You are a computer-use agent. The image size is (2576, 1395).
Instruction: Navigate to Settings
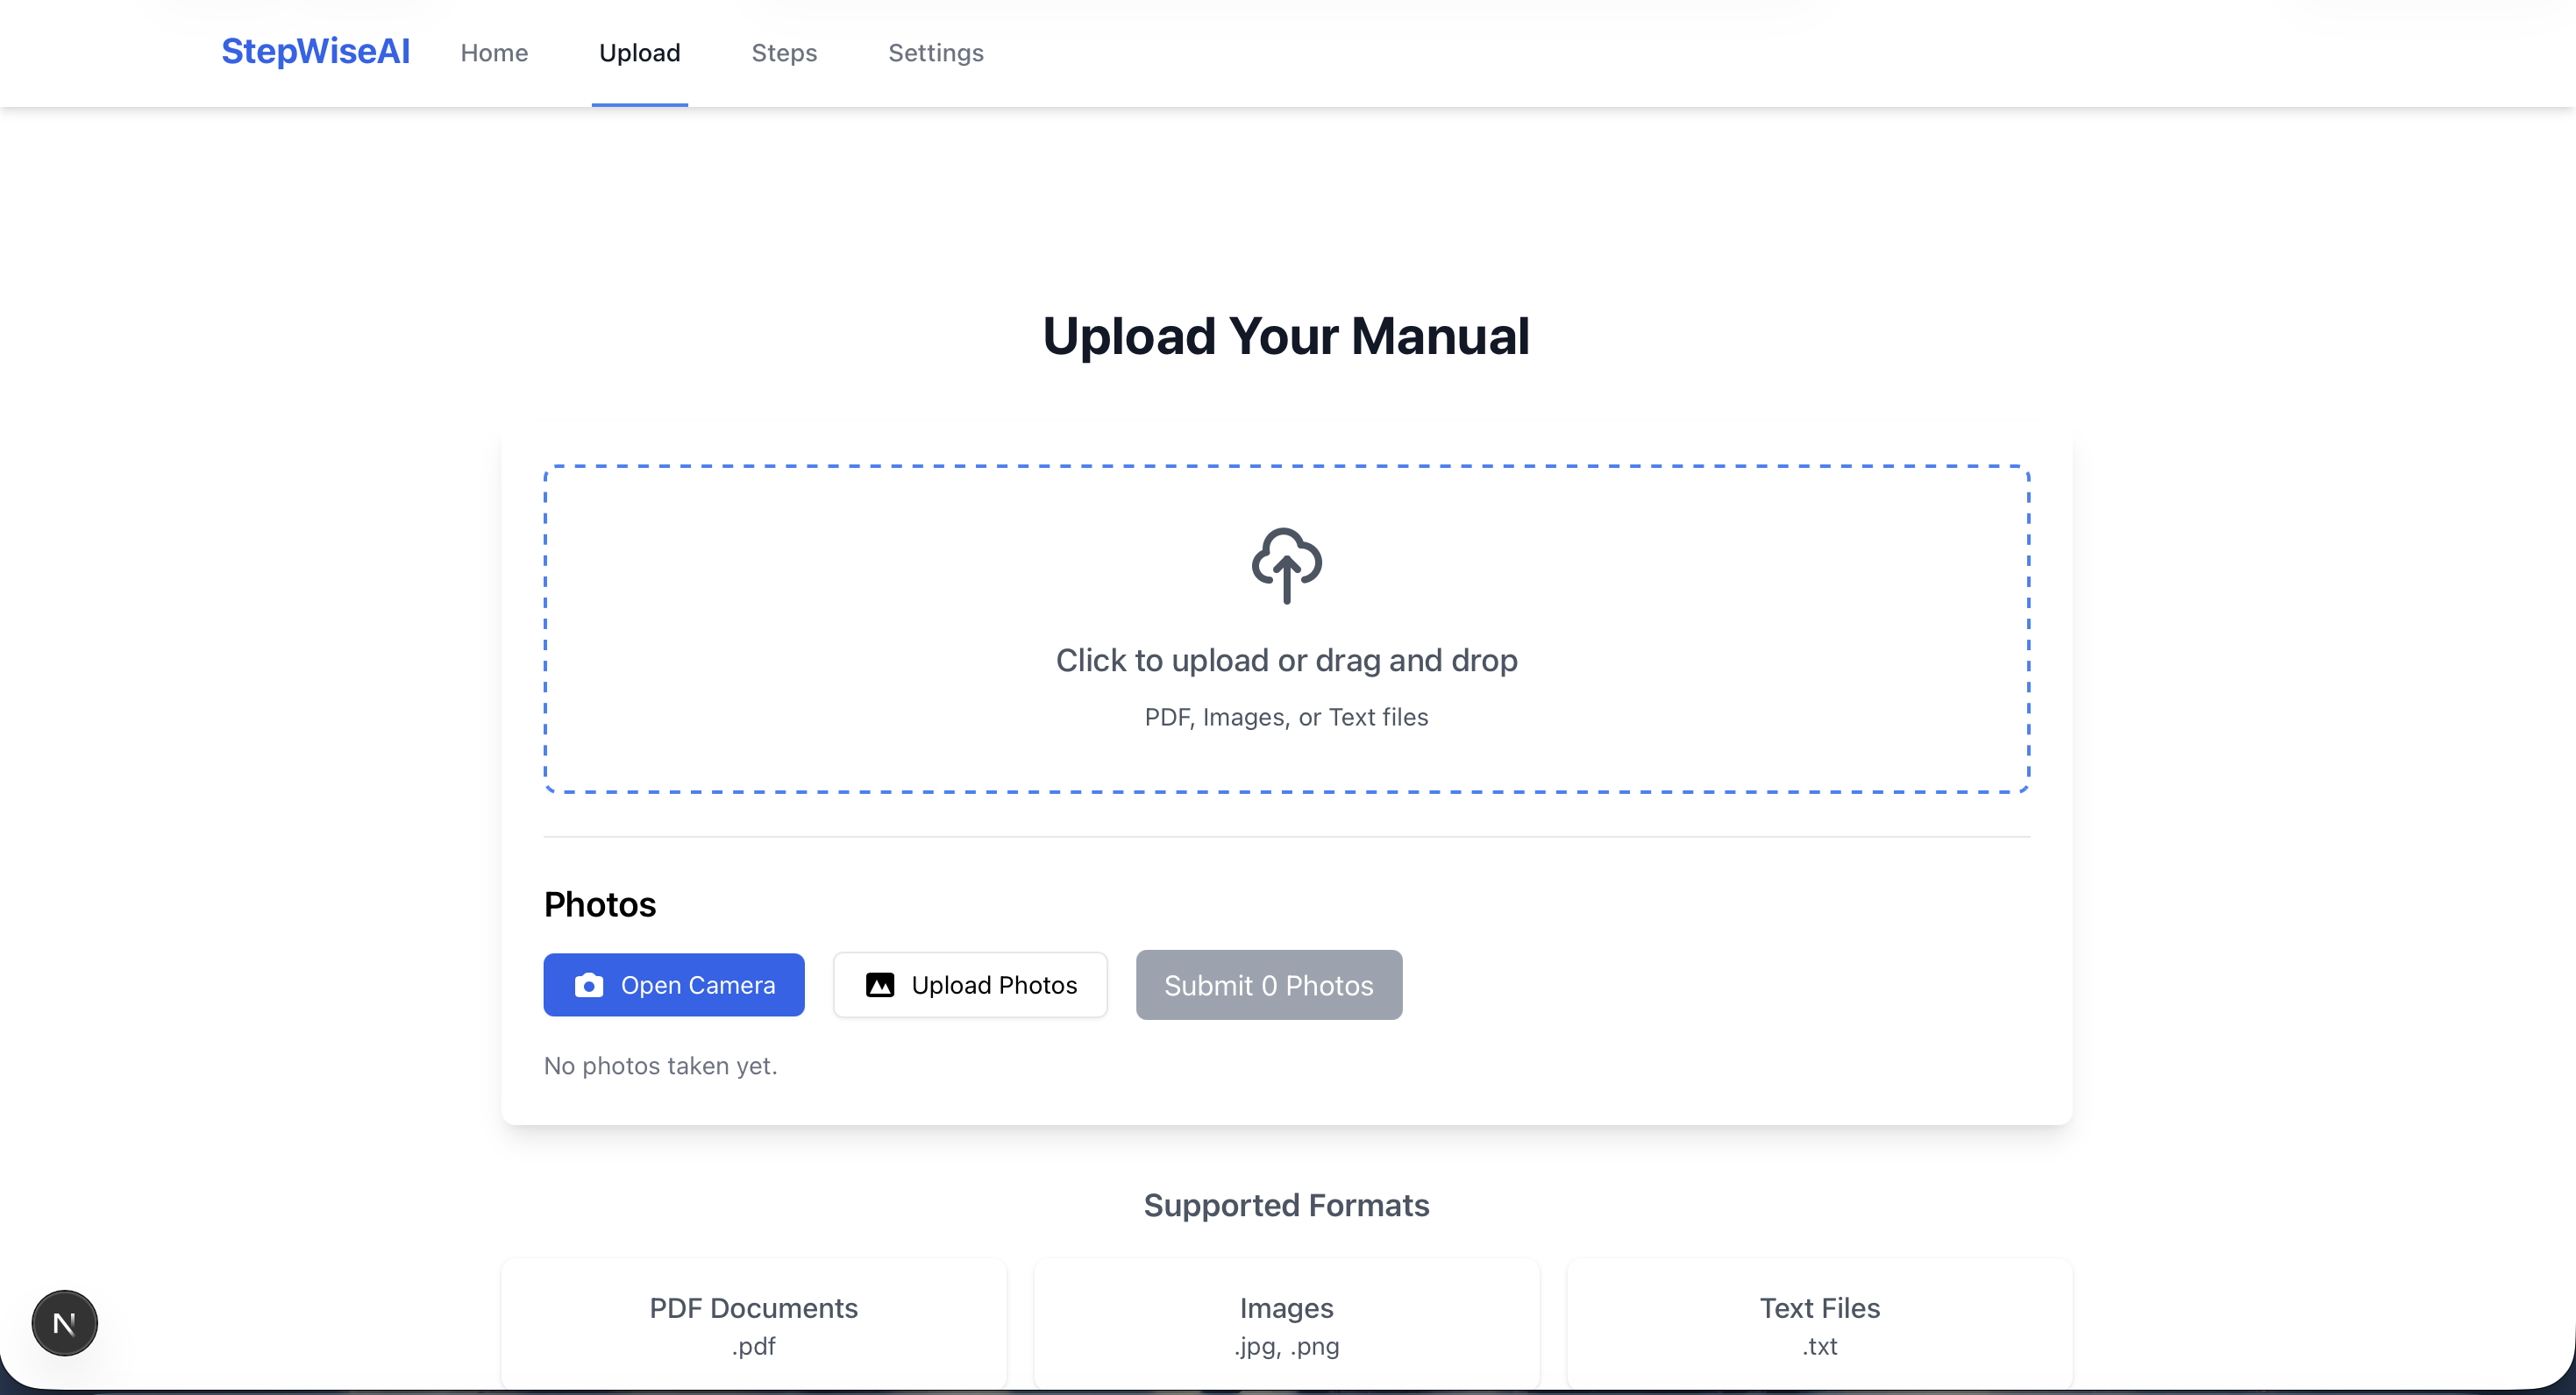pos(935,53)
